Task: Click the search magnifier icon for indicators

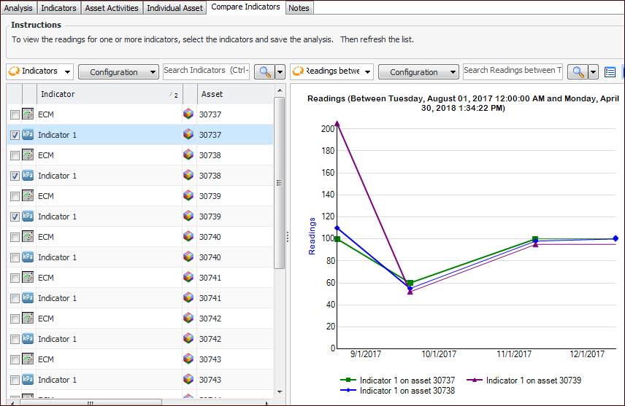Action: tap(263, 71)
